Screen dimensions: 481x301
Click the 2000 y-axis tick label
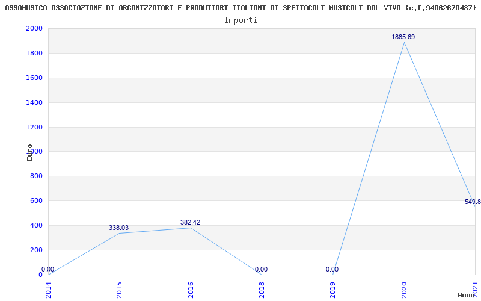[34, 28]
